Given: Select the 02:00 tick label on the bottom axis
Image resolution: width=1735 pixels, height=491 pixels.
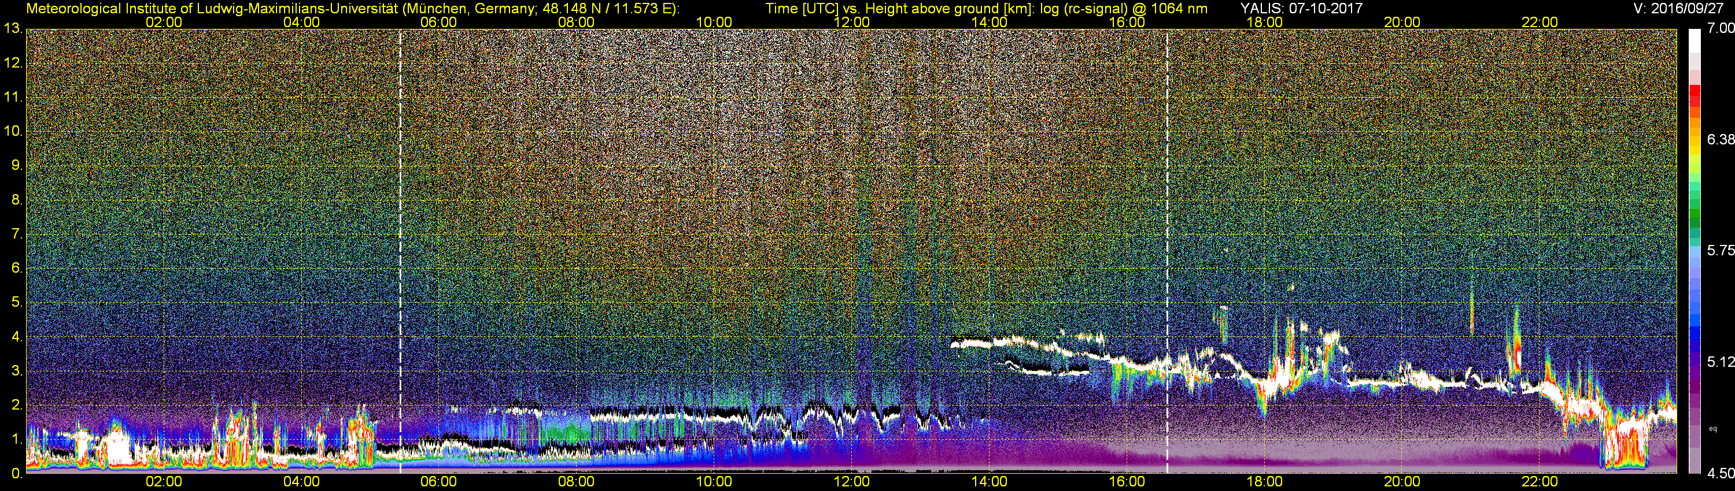Looking at the screenshot, I should coord(164,482).
